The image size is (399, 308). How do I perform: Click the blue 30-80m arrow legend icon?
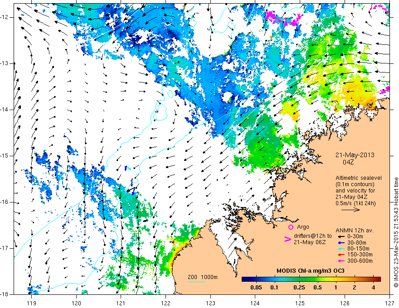[341, 243]
